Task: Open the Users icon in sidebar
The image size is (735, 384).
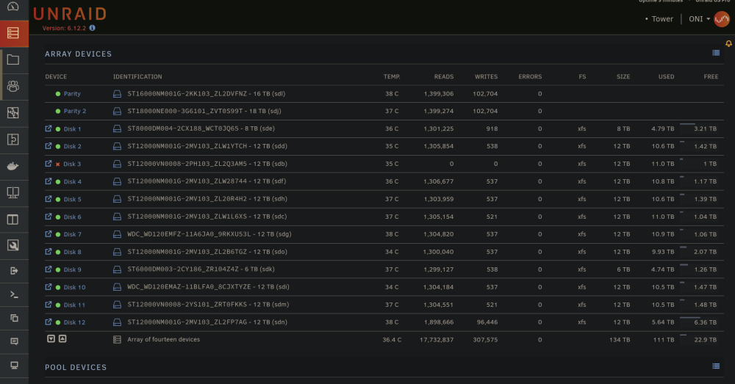Action: pyautogui.click(x=13, y=86)
